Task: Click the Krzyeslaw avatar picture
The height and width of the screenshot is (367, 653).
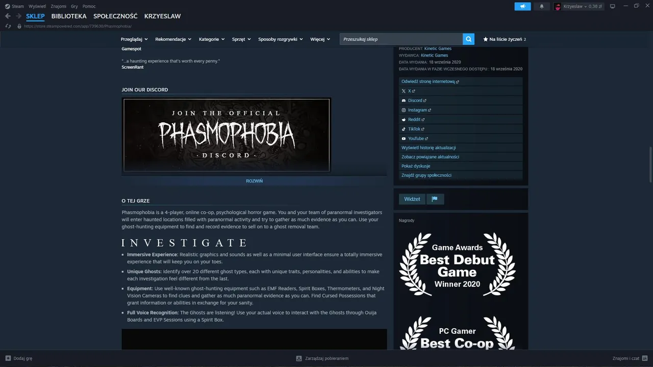Action: tap(558, 7)
